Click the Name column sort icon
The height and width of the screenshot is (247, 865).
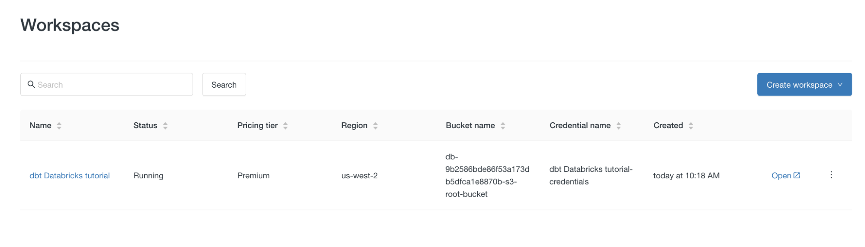tap(59, 126)
